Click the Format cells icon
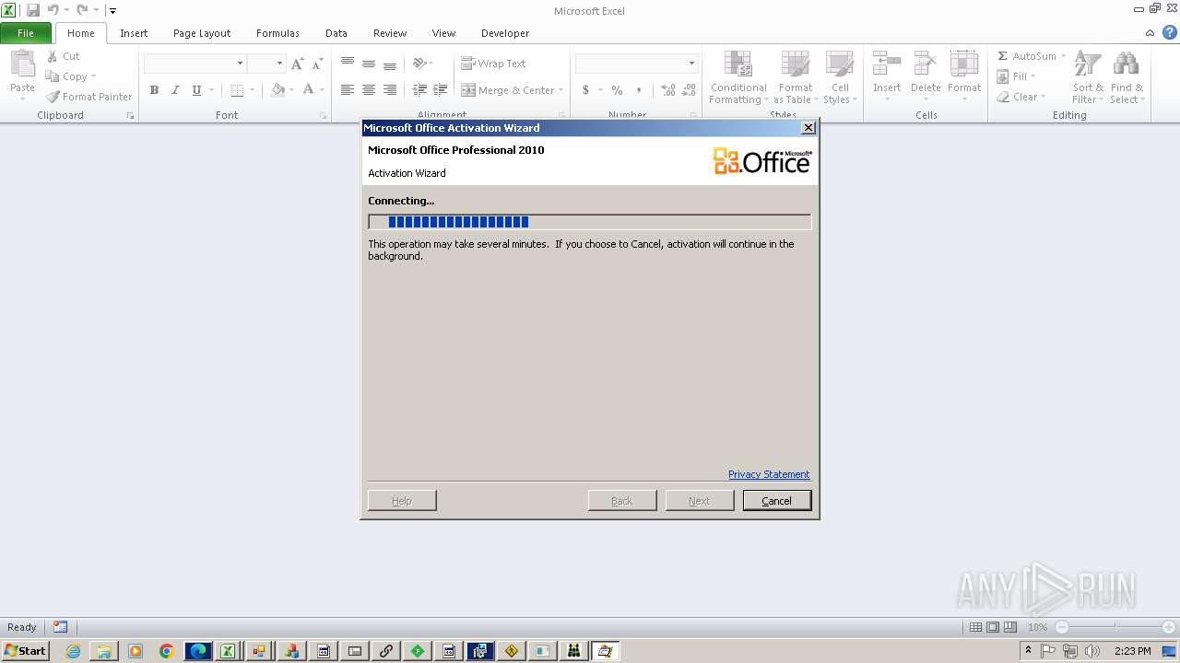Image resolution: width=1180 pixels, height=663 pixels. coord(964,64)
